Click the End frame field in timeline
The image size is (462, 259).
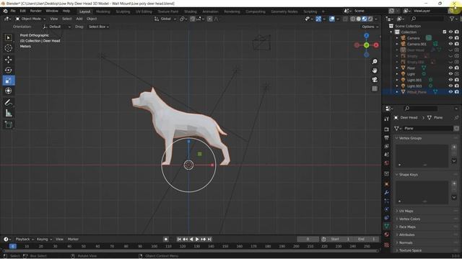point(366,240)
